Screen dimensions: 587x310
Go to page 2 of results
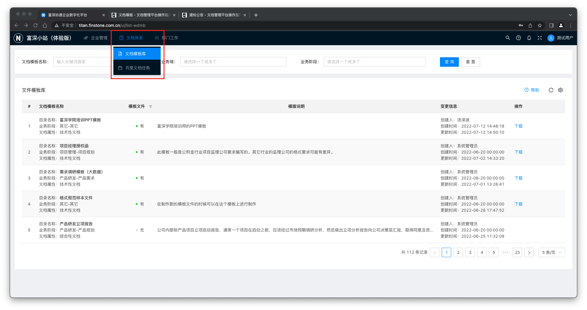458,252
